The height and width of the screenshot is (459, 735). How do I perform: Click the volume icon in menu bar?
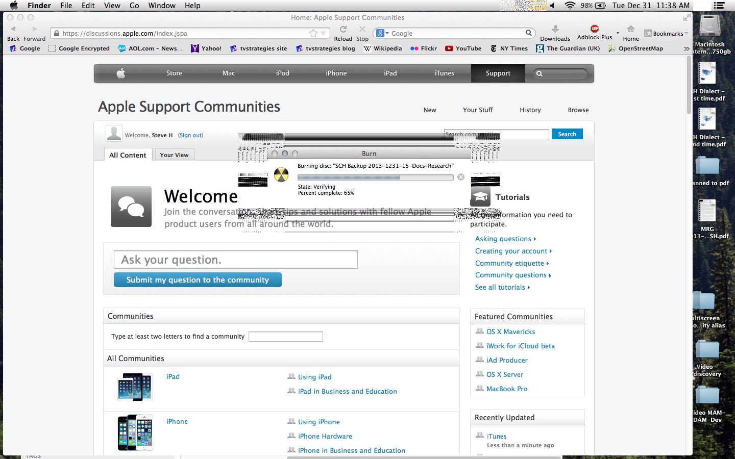pos(552,6)
